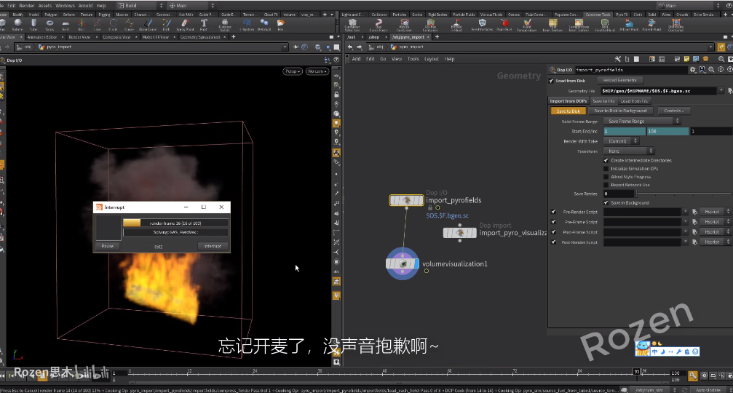Image resolution: width=733 pixels, height=393 pixels.
Task: Click the parameter pane search magnifier icon
Action: pyautogui.click(x=711, y=70)
